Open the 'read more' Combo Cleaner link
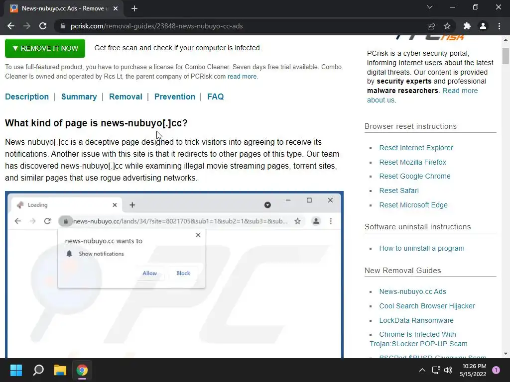The image size is (510, 382). pyautogui.click(x=242, y=76)
